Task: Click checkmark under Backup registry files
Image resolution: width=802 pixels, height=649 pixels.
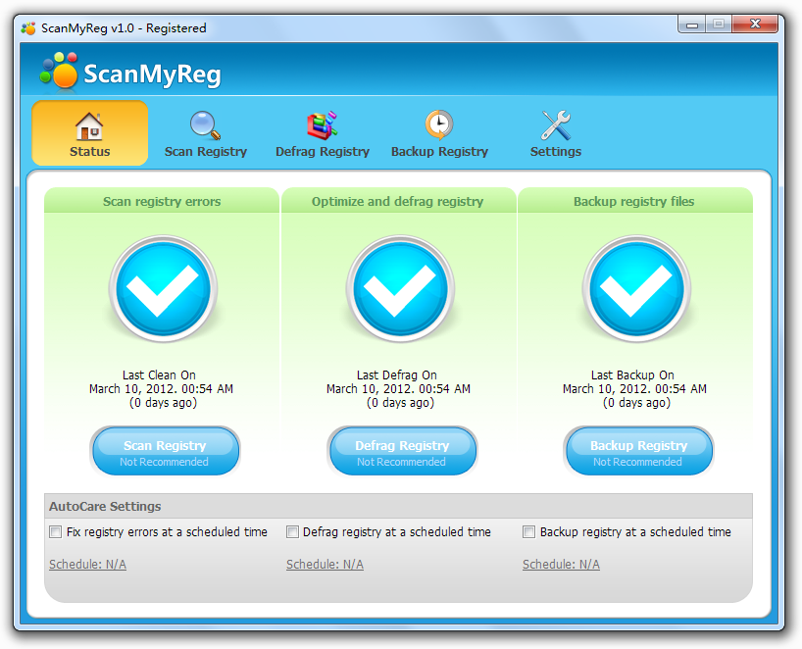Action: click(x=636, y=289)
